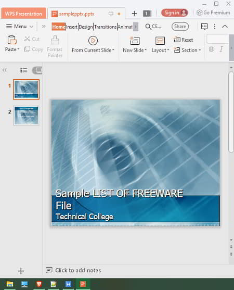Screen dimensions: 234x290
Task: Open a new tab with plus icon
Action: click(x=134, y=14)
